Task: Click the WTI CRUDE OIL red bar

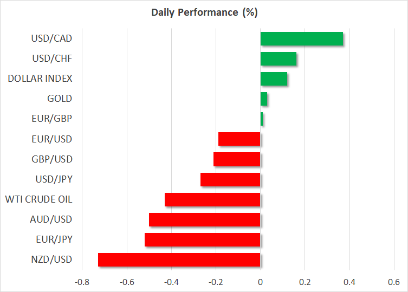Action: [212, 199]
